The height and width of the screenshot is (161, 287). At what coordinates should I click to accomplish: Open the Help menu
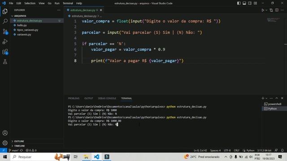(x=79, y=3)
